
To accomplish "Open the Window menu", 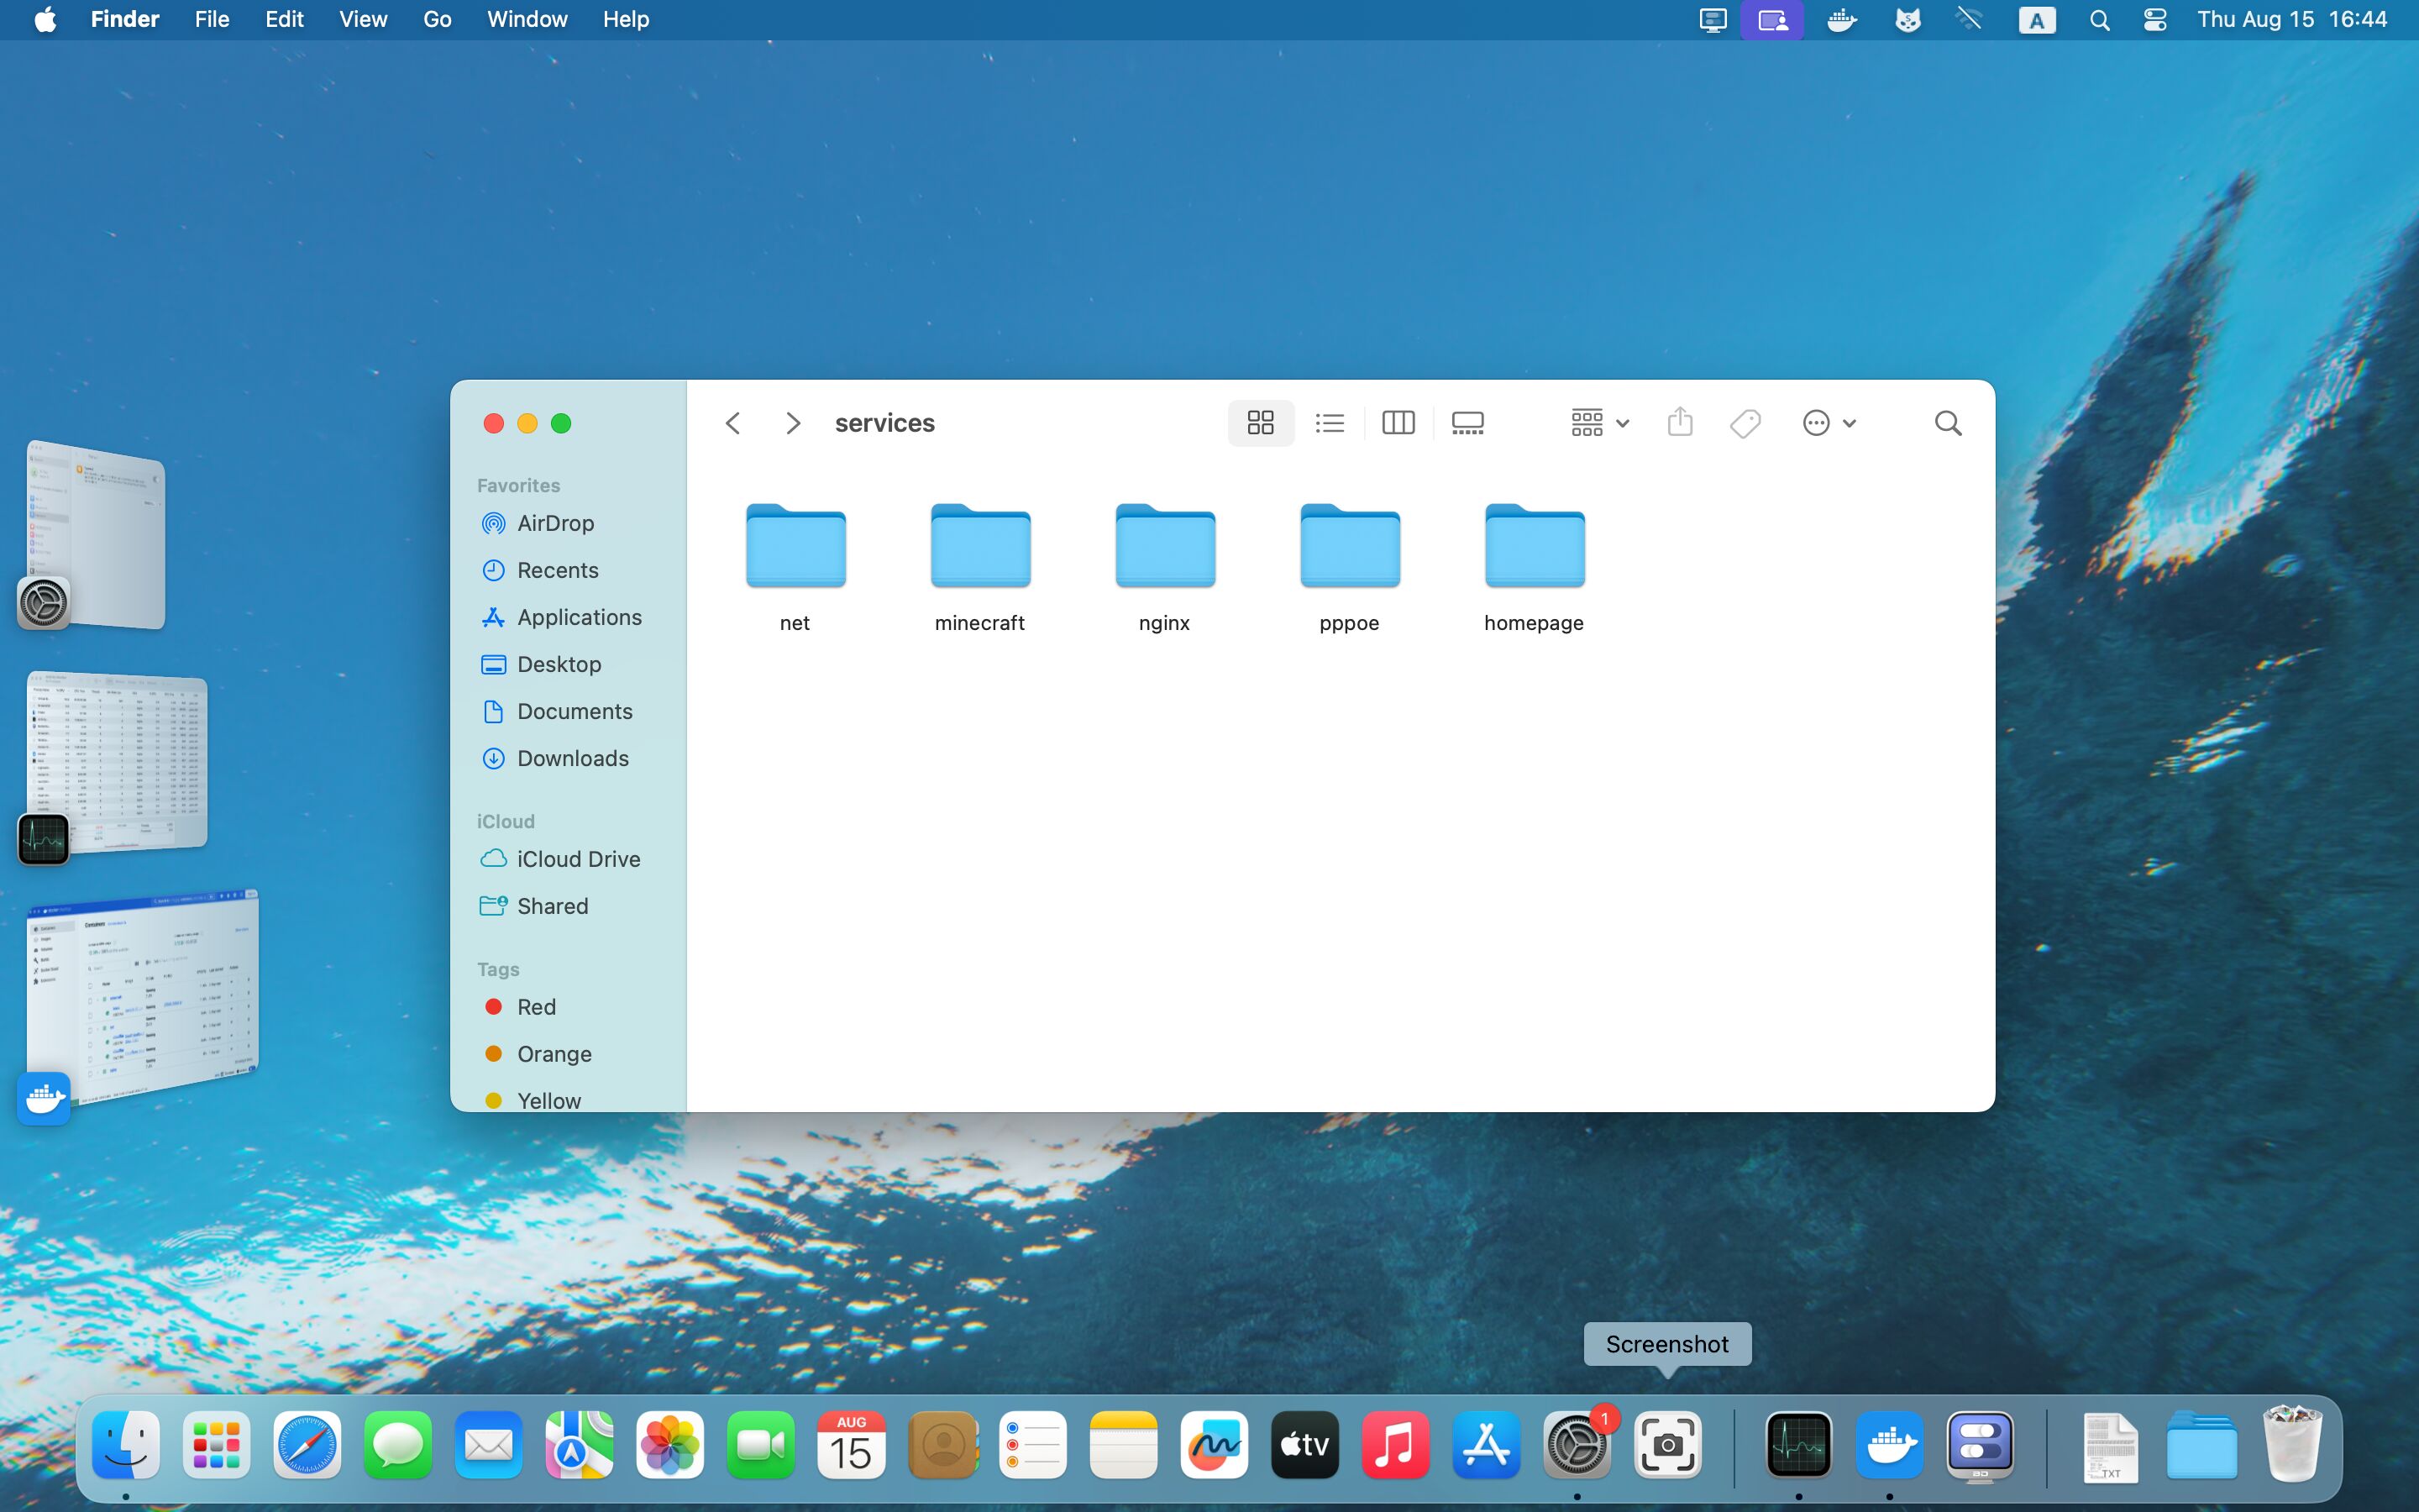I will tap(527, 19).
